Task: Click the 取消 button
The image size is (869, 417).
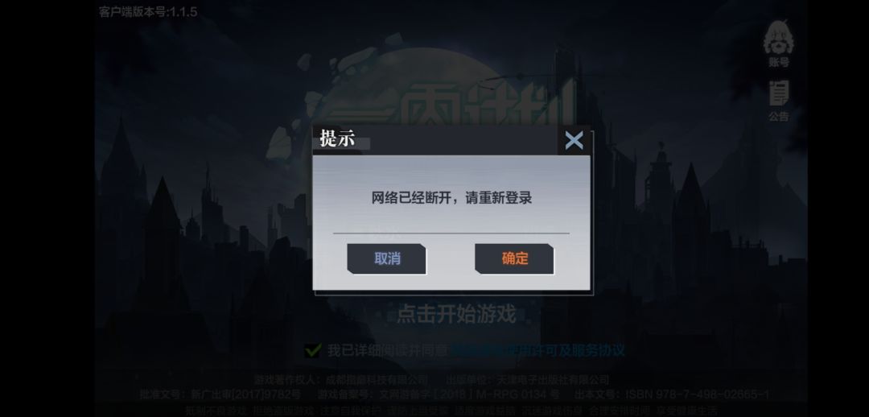Action: [387, 258]
